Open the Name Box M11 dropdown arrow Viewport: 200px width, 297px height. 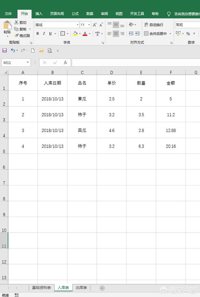click(x=27, y=62)
